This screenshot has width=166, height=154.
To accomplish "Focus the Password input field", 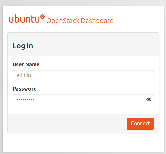I will tap(83, 99).
